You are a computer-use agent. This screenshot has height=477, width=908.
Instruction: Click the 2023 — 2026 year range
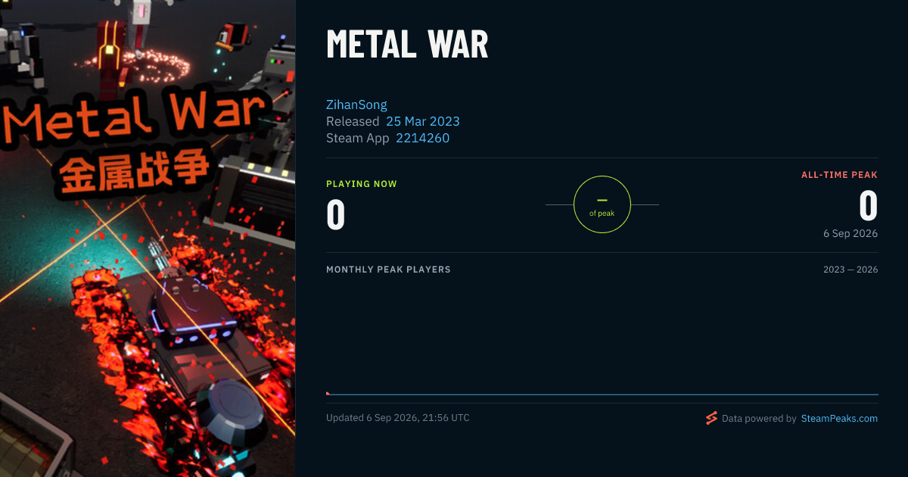click(x=850, y=270)
